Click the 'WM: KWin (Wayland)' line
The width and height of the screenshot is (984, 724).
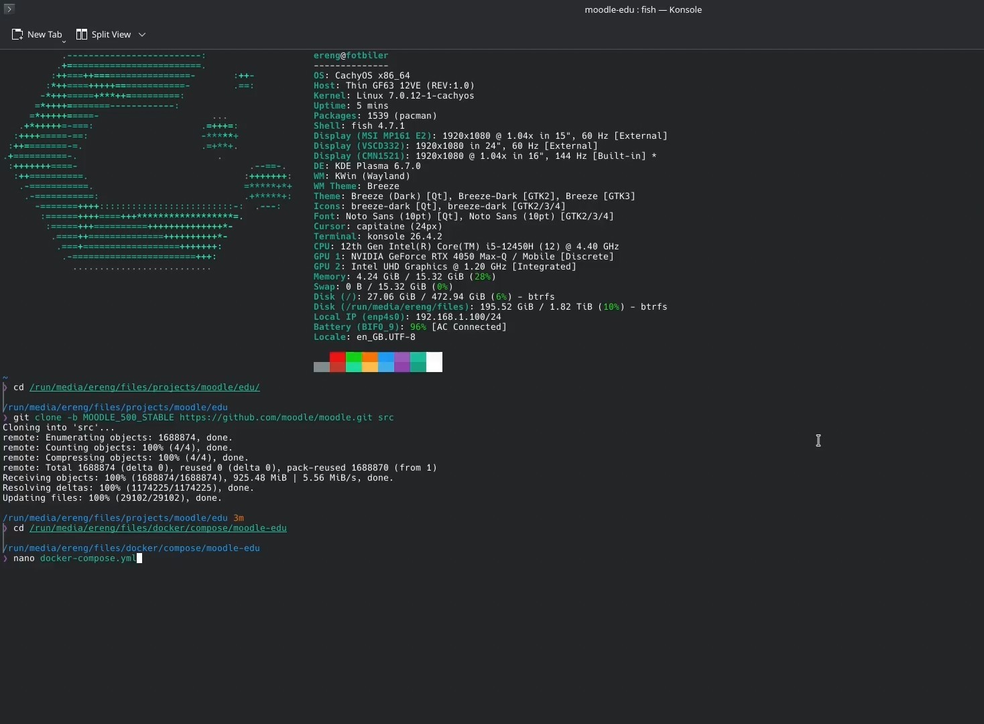[x=362, y=176]
